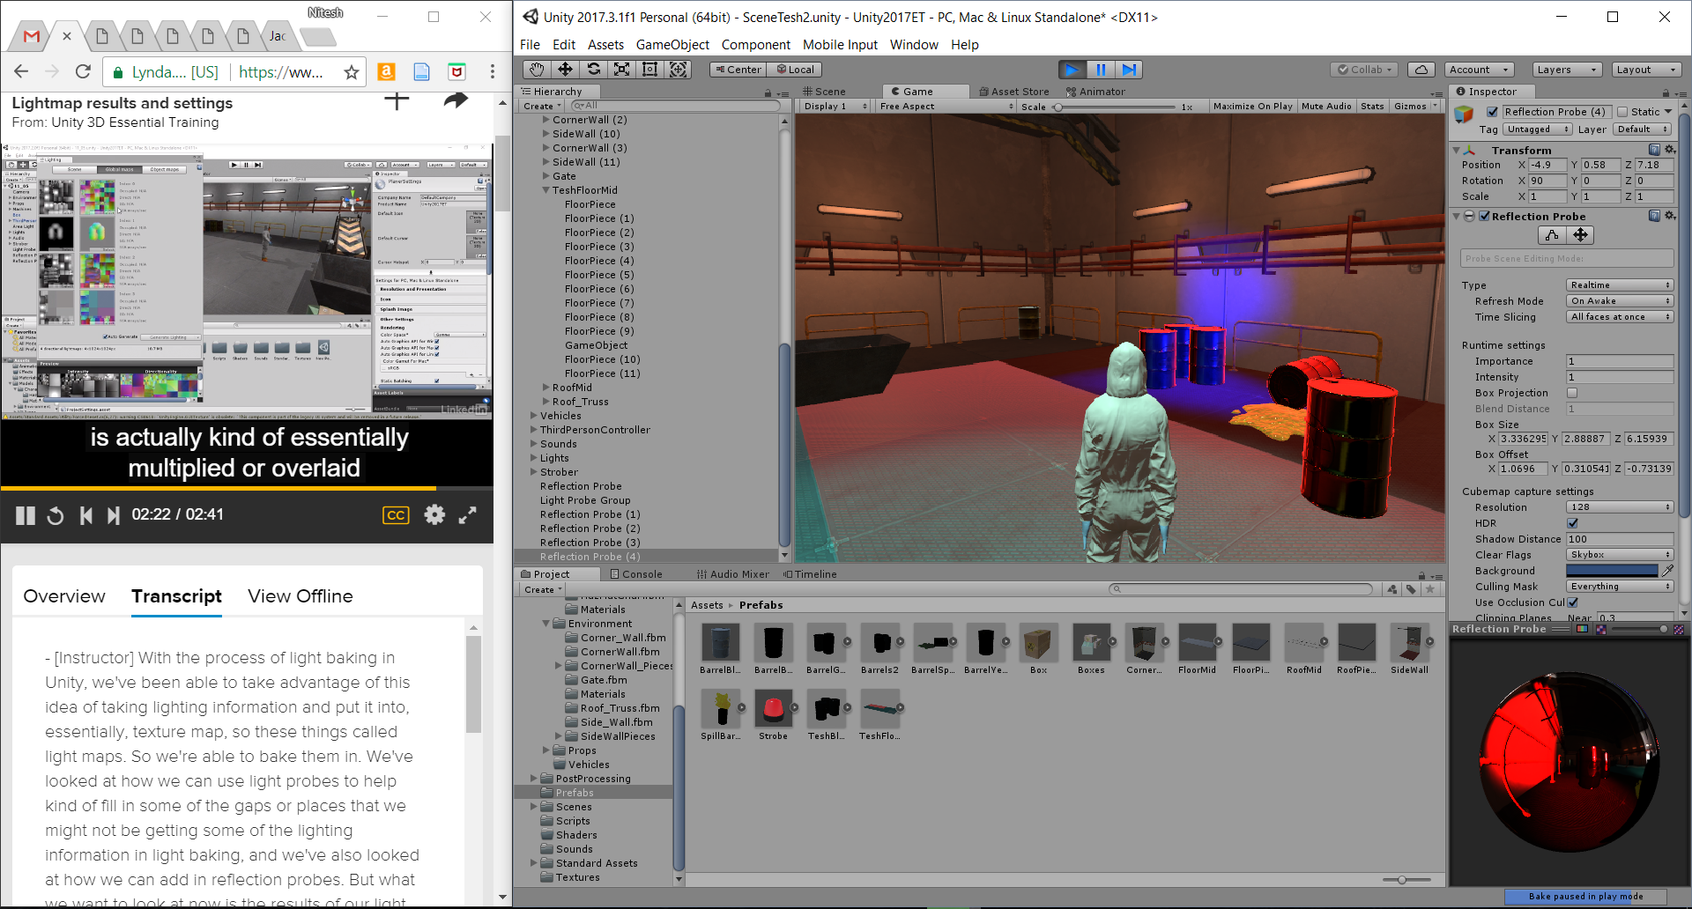Bookmark page with star icon
Screen dimensions: 1692x909
[352, 72]
